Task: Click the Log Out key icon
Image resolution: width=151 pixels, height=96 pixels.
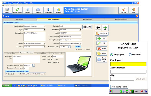Action: tap(123, 10)
